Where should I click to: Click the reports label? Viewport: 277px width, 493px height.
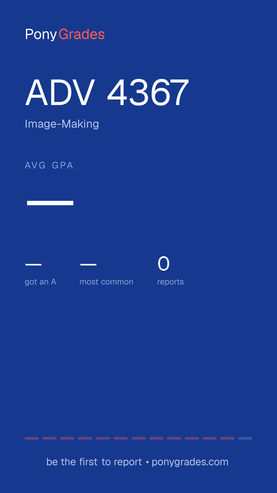tap(171, 282)
